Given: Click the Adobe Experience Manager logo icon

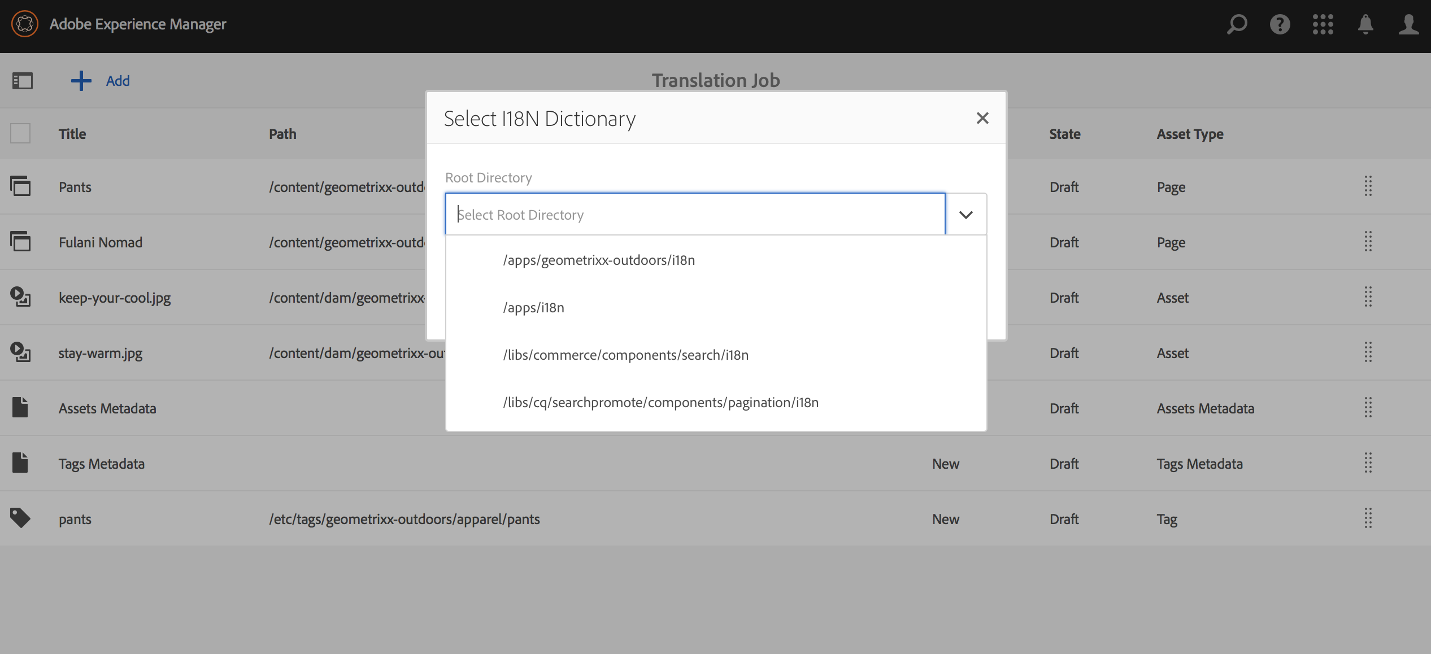Looking at the screenshot, I should [25, 24].
